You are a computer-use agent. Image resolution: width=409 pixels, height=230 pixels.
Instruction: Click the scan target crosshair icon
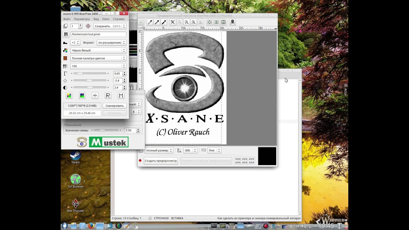[88, 26]
